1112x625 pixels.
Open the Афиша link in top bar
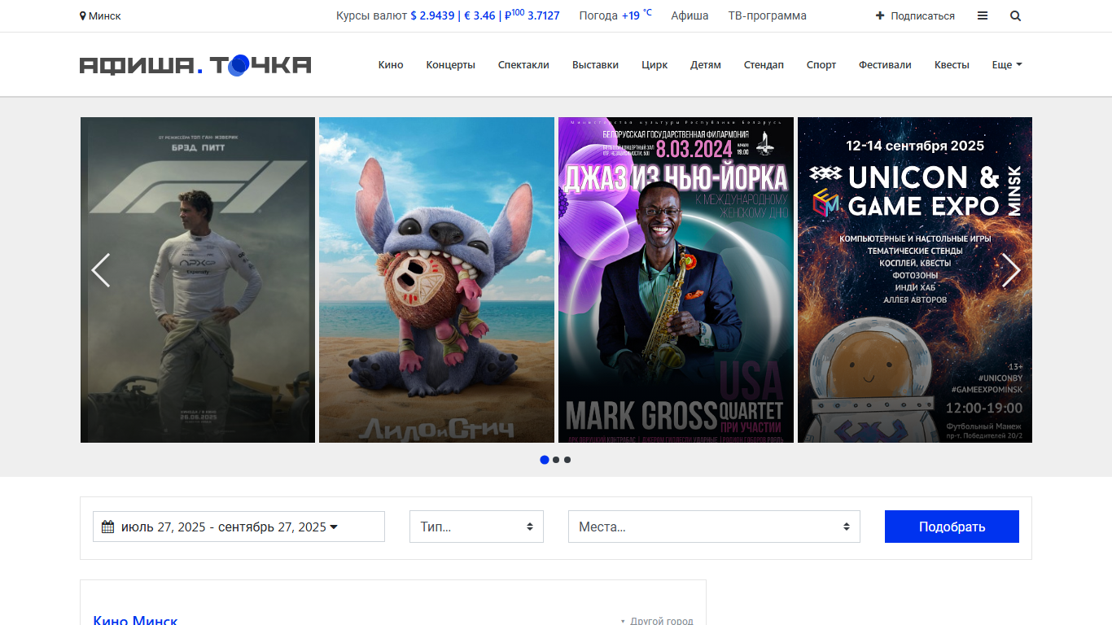[690, 15]
